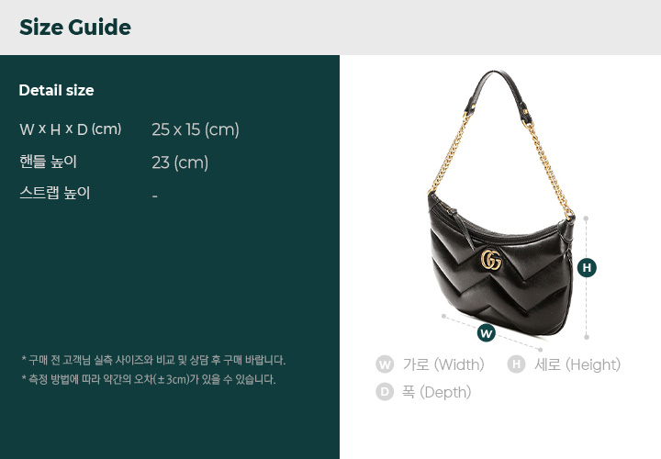Click the W x H x D (cm) label
The width and height of the screenshot is (661, 459).
point(71,129)
